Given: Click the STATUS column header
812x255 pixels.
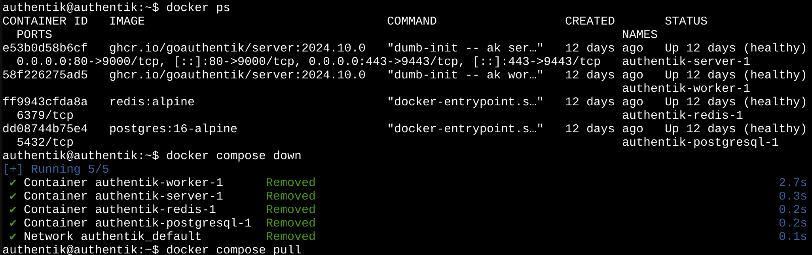Looking at the screenshot, I should (x=686, y=21).
